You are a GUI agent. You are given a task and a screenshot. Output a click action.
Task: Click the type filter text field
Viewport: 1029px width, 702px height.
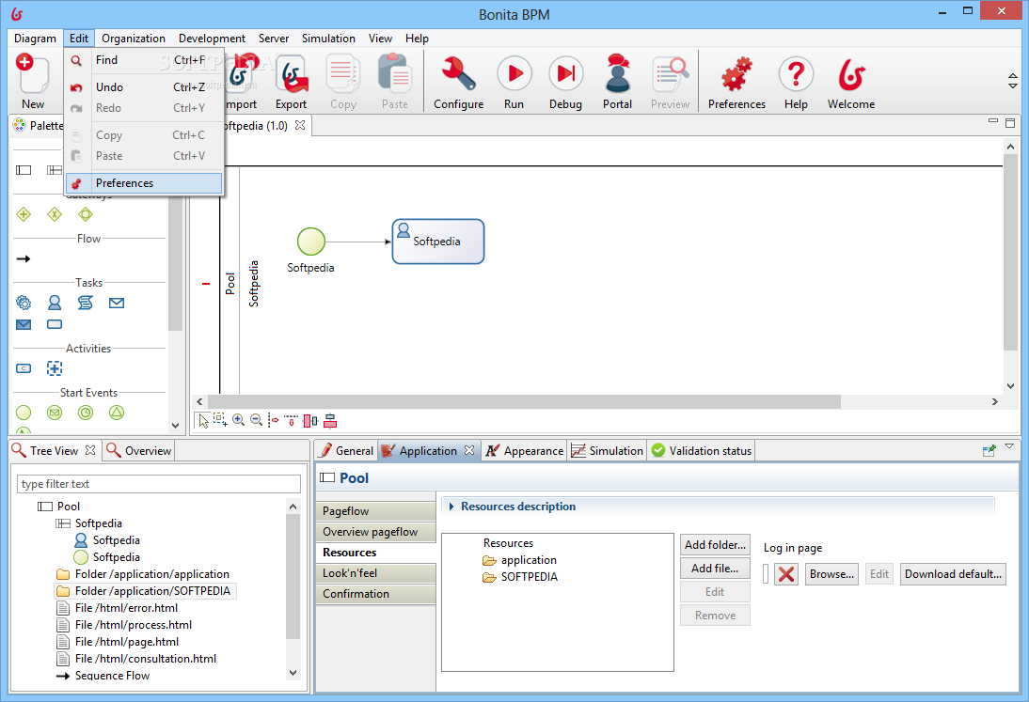pos(159,484)
